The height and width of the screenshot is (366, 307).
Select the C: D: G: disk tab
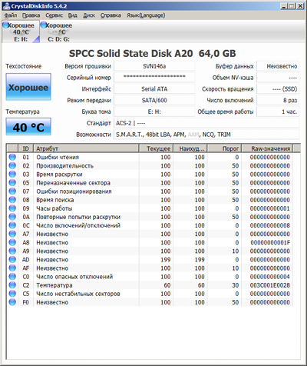58,32
